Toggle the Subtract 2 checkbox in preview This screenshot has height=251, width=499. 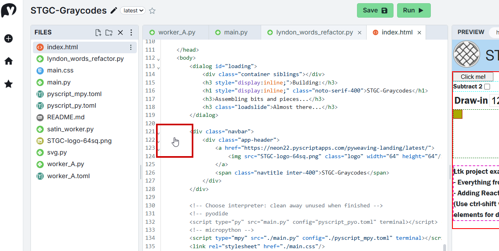(487, 86)
